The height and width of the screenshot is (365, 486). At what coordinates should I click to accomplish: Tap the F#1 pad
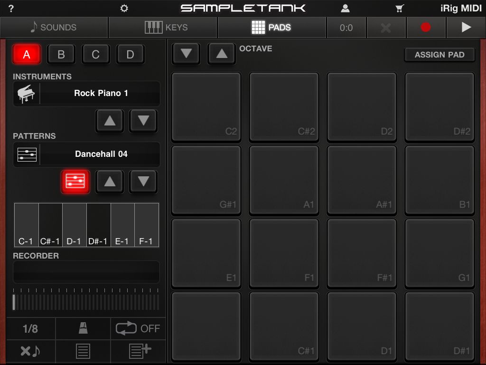(362, 254)
